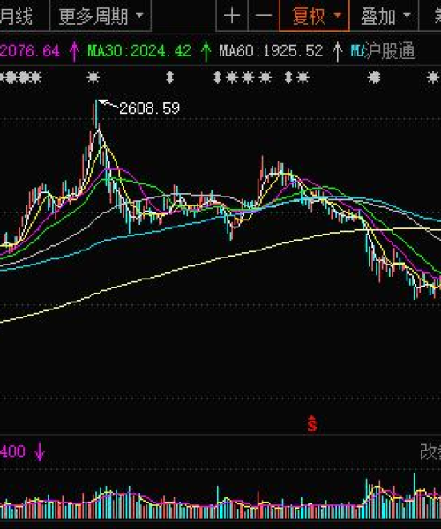Click the 沪股通 label
The image size is (441, 529).
click(391, 52)
